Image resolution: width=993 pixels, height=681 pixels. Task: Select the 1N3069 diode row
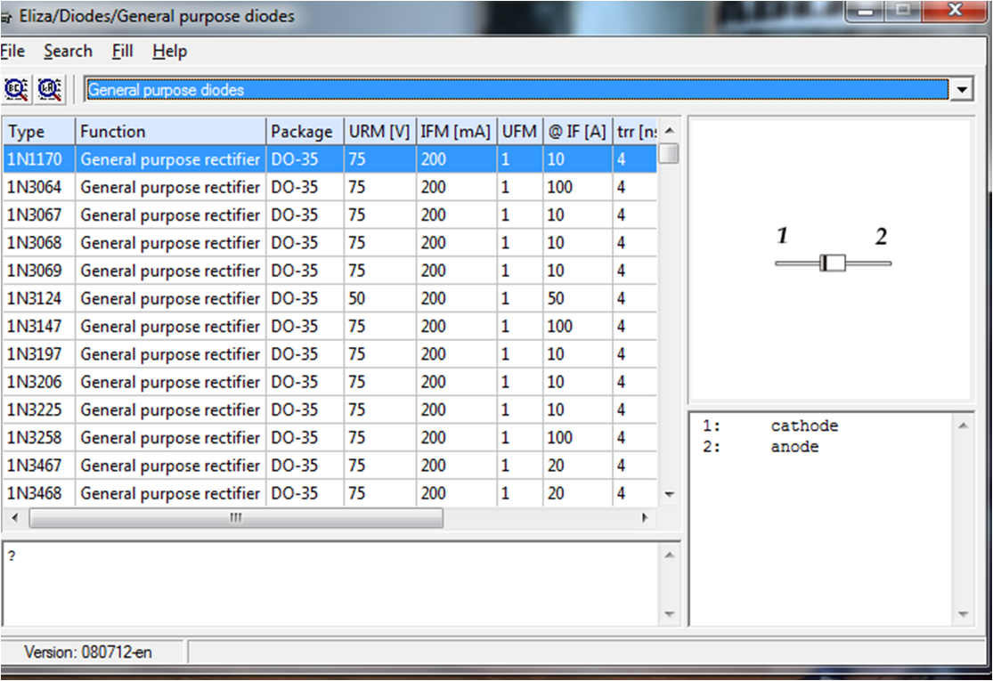[330, 271]
